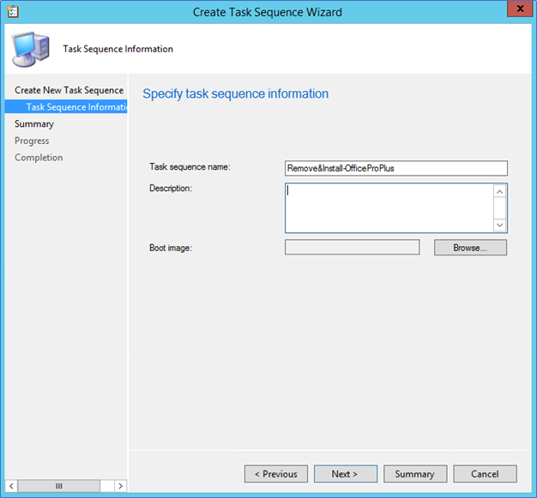Click the Boot image field
The image size is (537, 498).
(352, 247)
